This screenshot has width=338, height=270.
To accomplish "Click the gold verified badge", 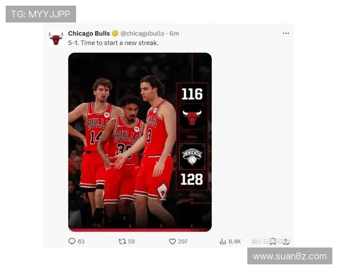I will tap(115, 33).
